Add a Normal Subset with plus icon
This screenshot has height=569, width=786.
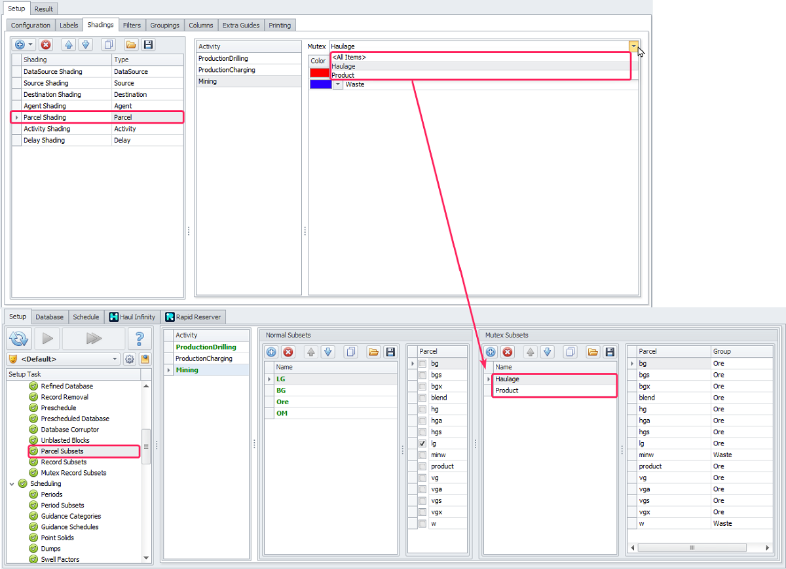271,352
